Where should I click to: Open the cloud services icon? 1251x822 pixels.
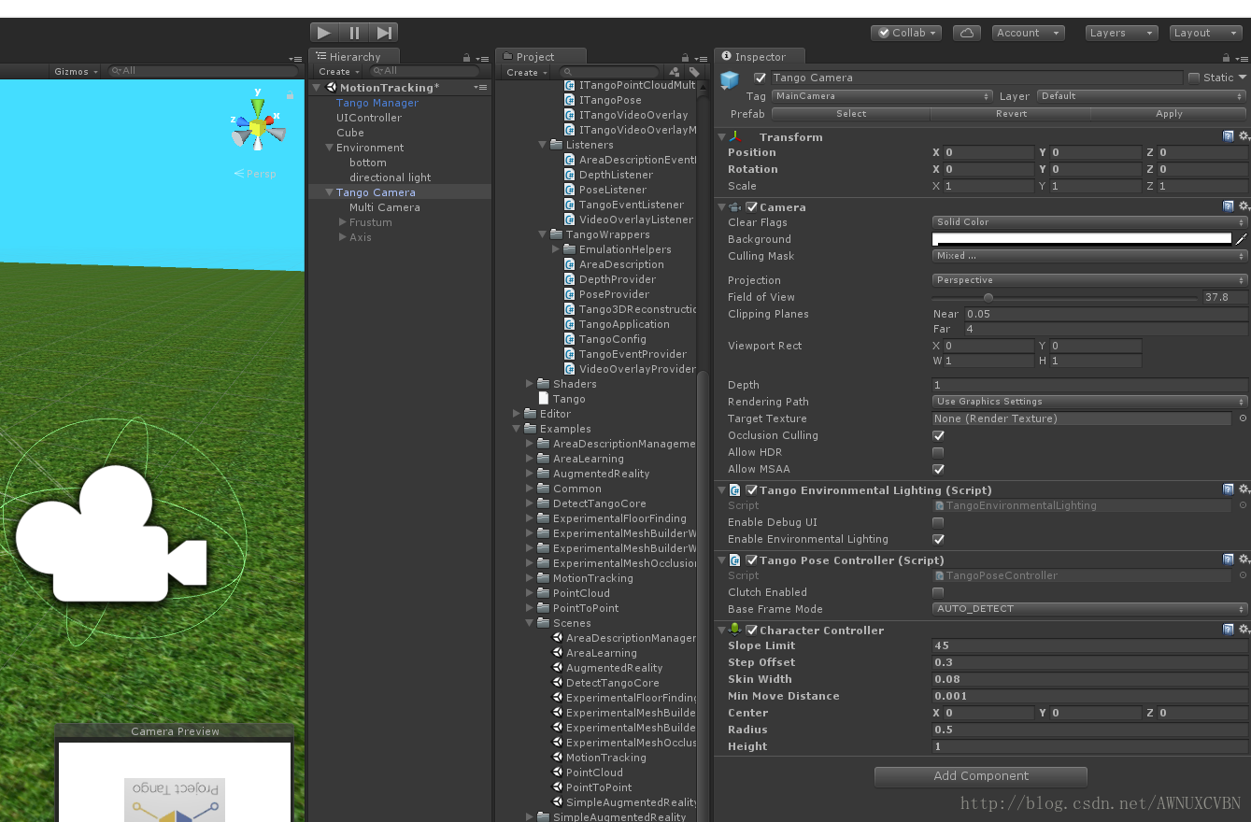[967, 33]
